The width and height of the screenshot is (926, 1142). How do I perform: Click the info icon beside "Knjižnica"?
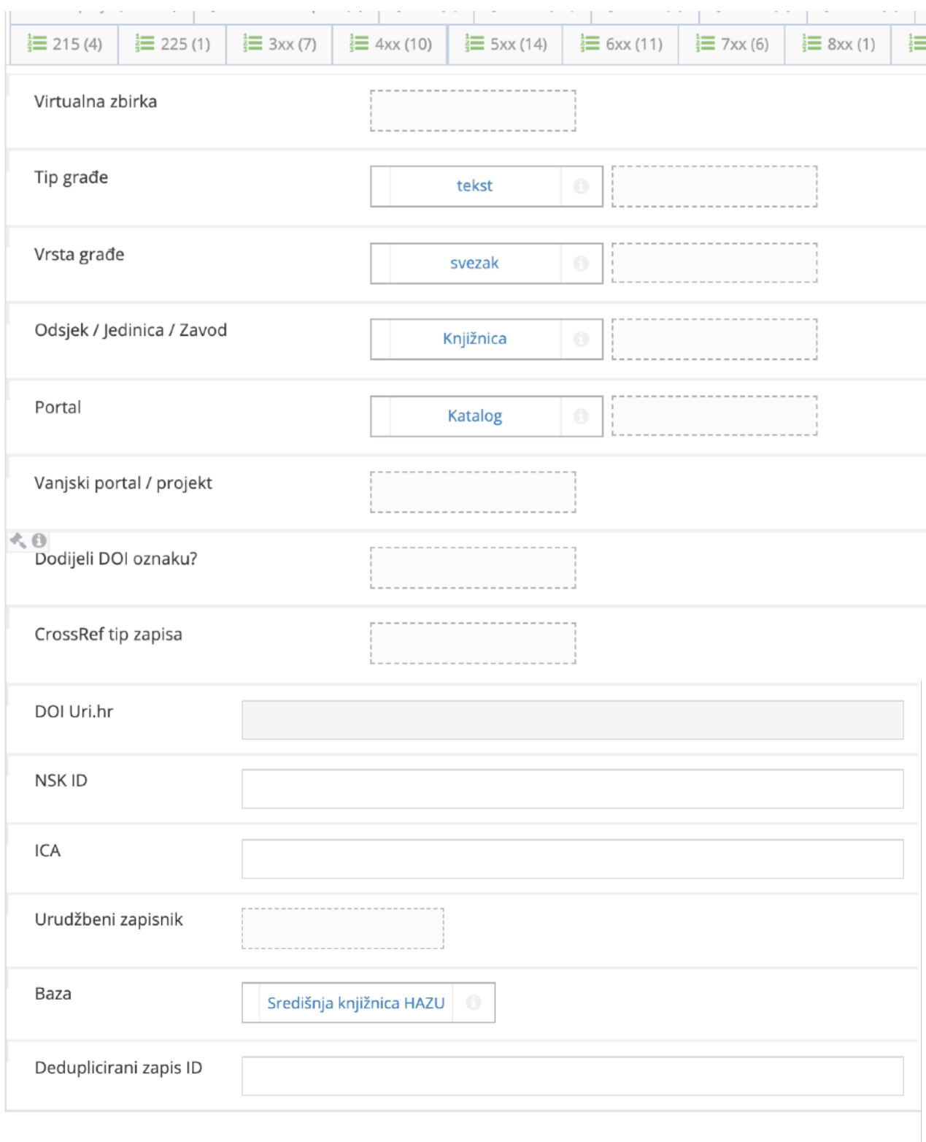point(581,338)
